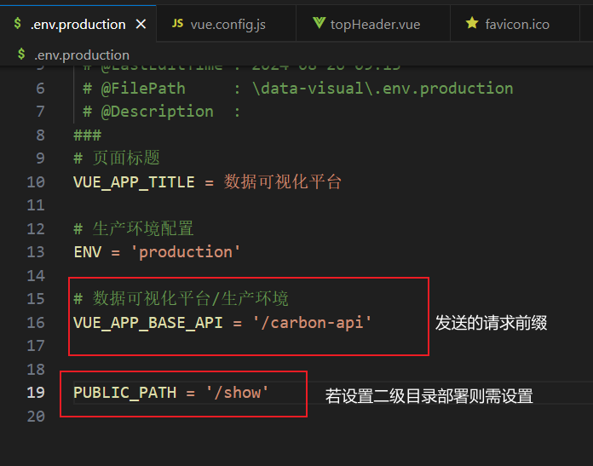Place cursor in '/show' value text
The width and height of the screenshot is (593, 466).
point(238,393)
